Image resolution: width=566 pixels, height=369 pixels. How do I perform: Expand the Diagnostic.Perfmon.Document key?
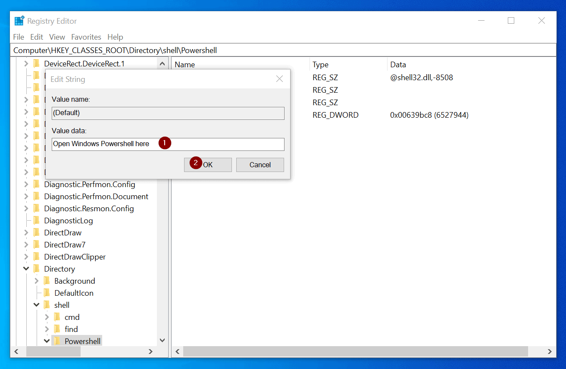click(x=26, y=197)
